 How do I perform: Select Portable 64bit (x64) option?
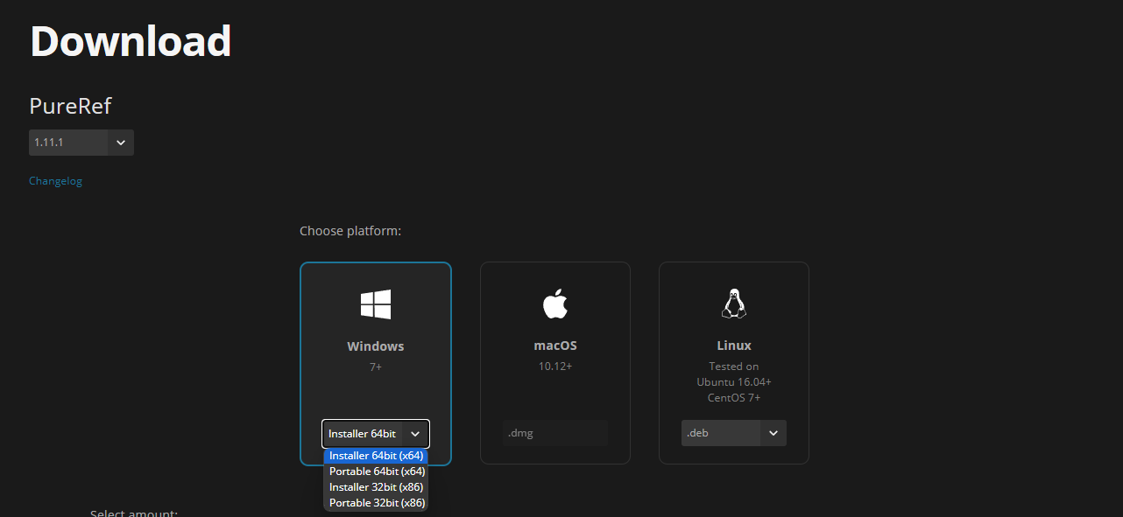376,472
